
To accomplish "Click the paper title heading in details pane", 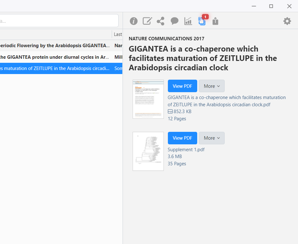I will [203, 58].
